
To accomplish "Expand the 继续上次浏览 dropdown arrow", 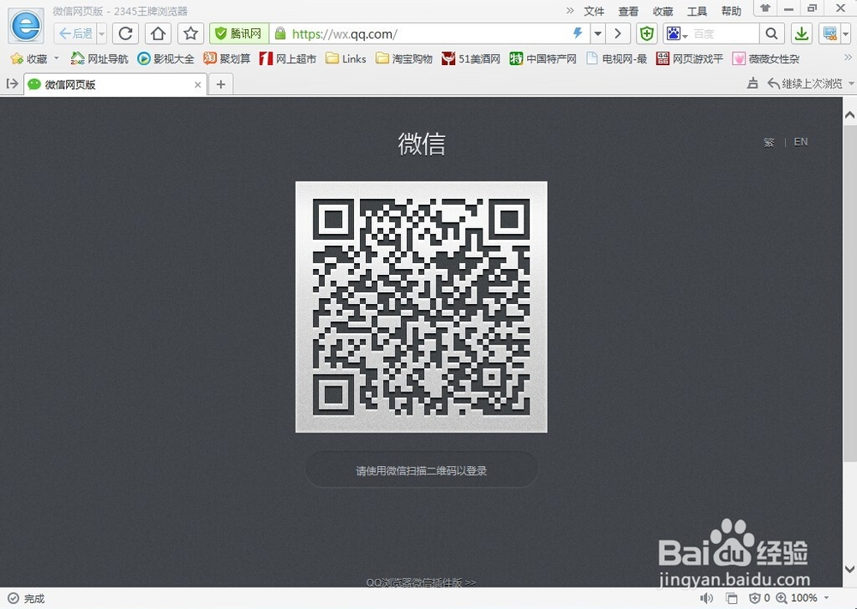I will point(851,84).
